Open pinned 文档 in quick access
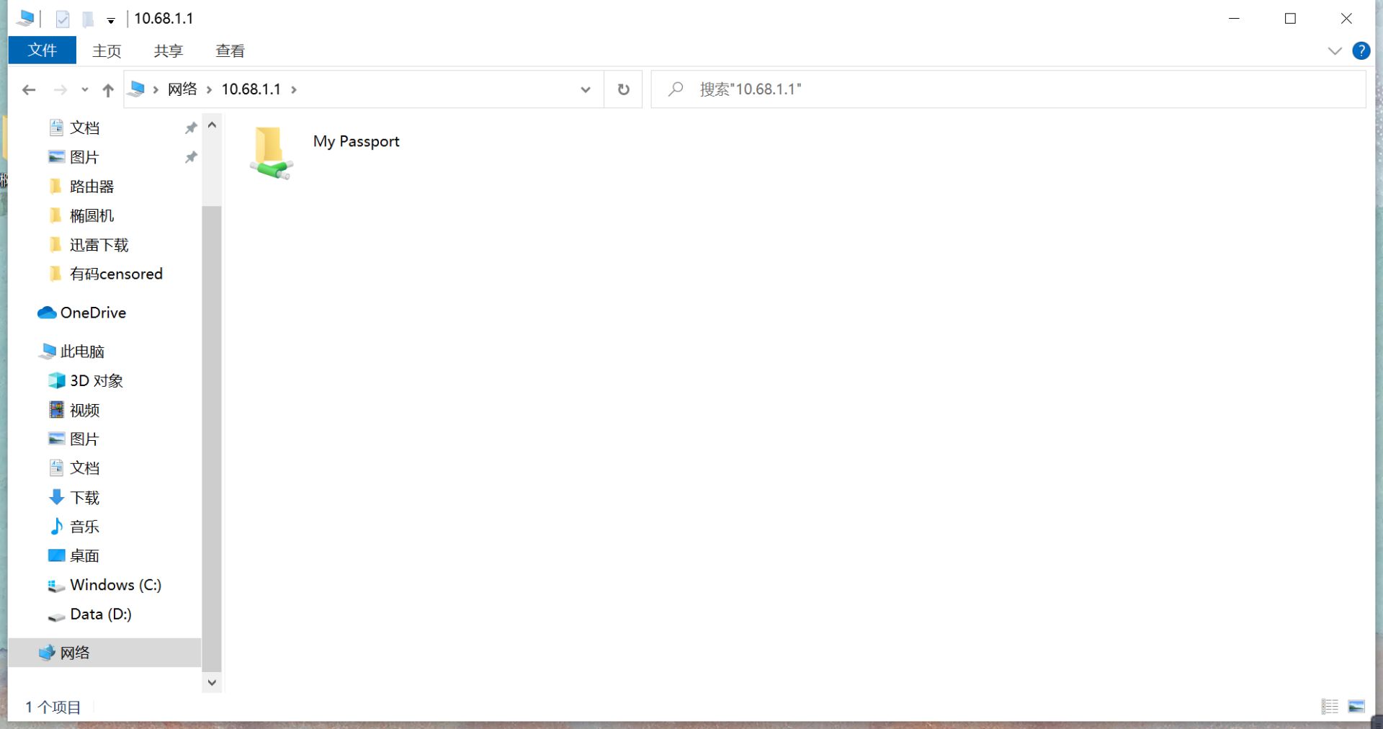1383x729 pixels. point(85,128)
